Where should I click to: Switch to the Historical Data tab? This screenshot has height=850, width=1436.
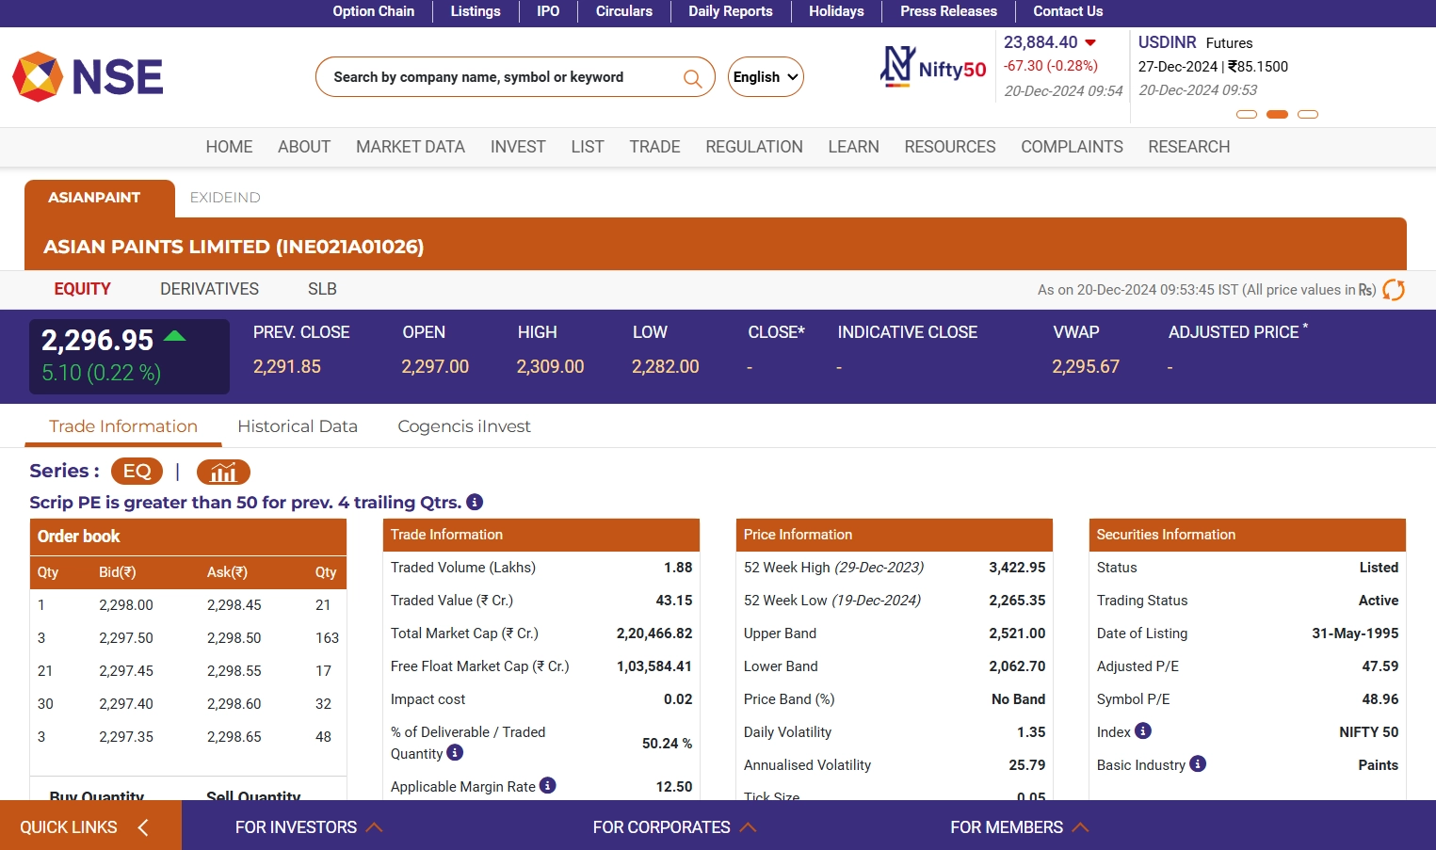point(298,426)
